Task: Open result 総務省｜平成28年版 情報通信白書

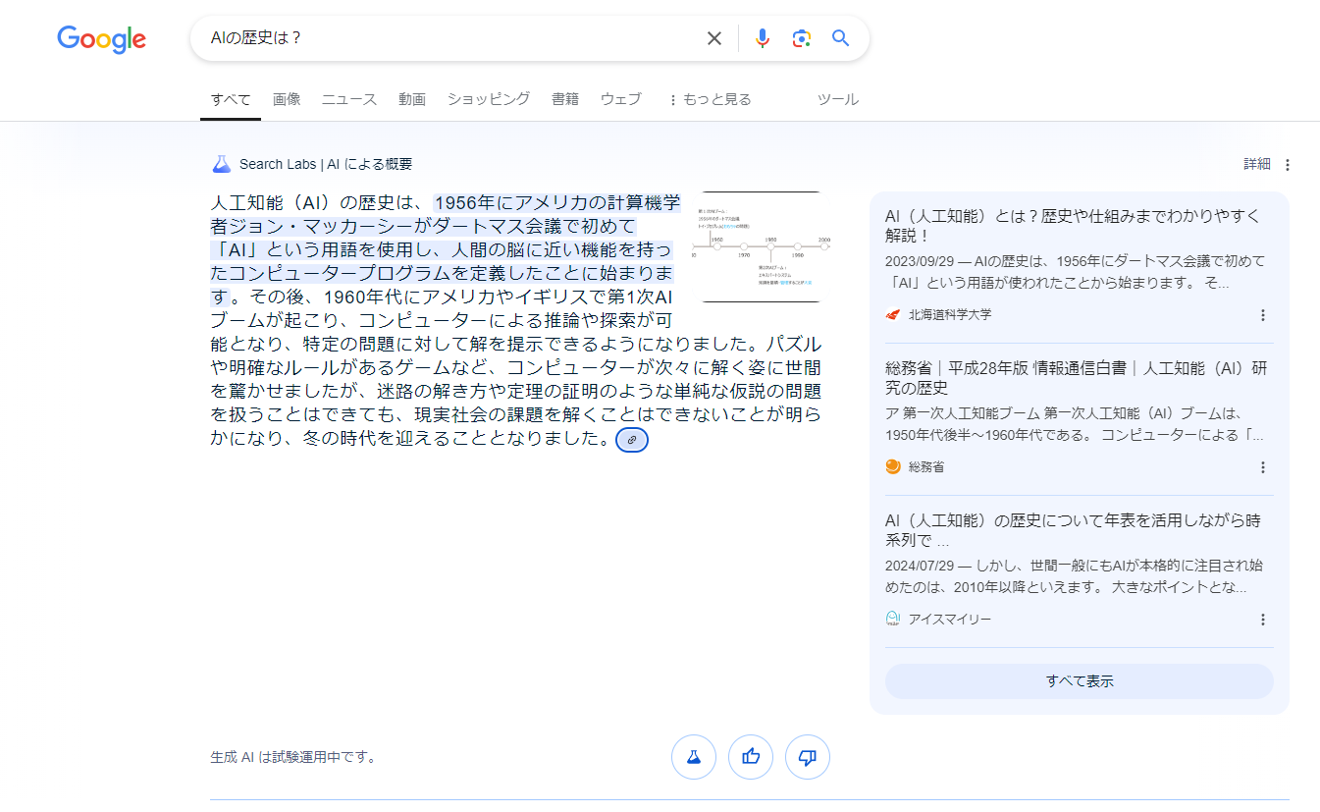Action: pos(1077,378)
